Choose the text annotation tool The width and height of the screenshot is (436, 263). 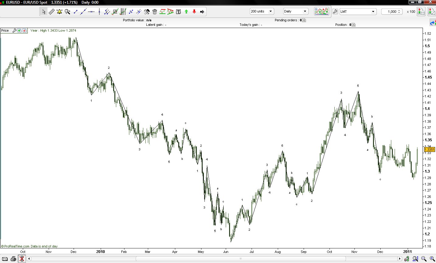(178, 12)
